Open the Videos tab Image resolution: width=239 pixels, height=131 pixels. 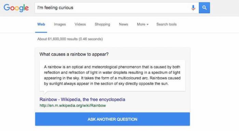[80, 24]
